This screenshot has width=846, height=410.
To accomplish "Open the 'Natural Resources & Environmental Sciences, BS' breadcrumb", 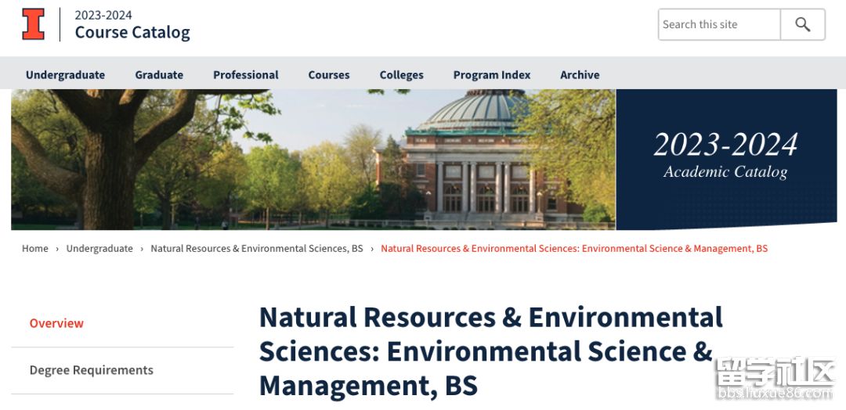I will 257,249.
